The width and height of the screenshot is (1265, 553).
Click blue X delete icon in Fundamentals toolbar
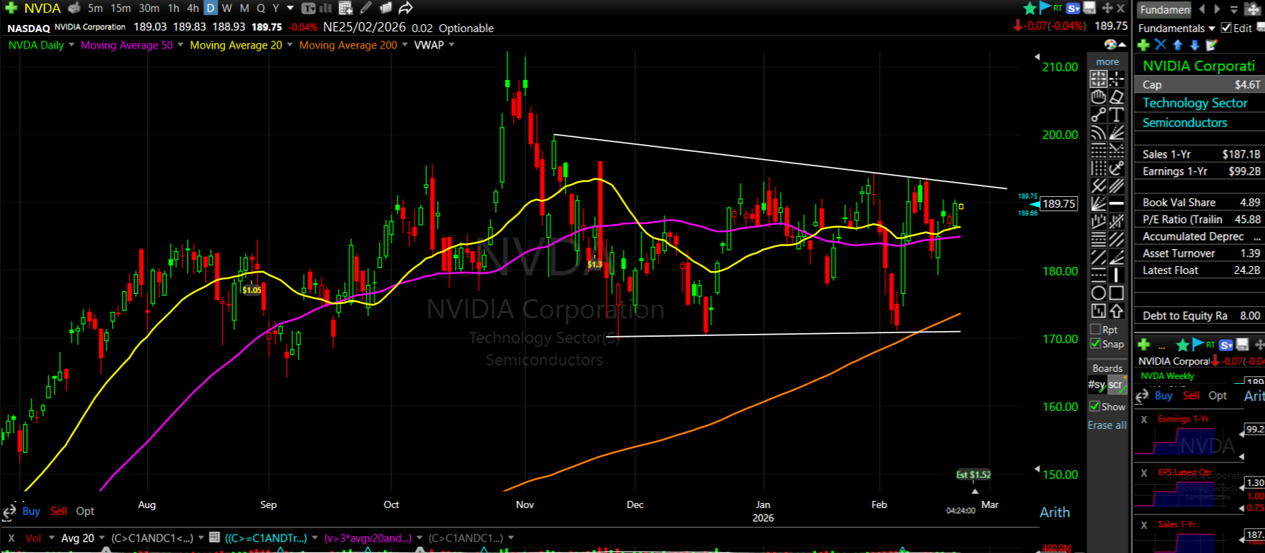point(1160,45)
